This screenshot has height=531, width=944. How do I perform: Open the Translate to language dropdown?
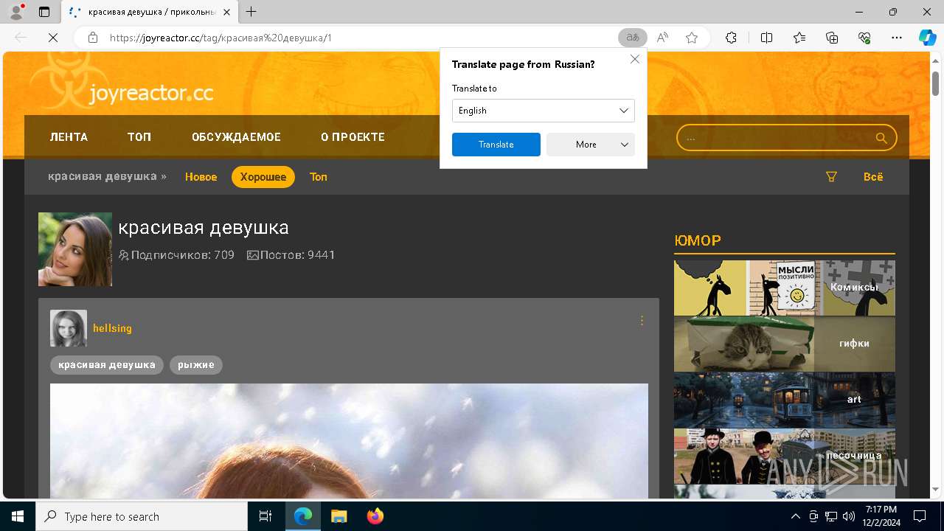point(543,111)
